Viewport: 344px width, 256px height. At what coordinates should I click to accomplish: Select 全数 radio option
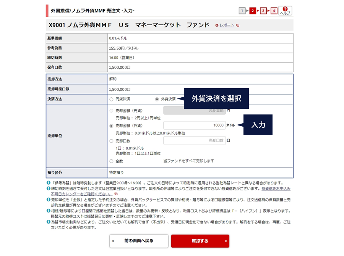coord(111,161)
